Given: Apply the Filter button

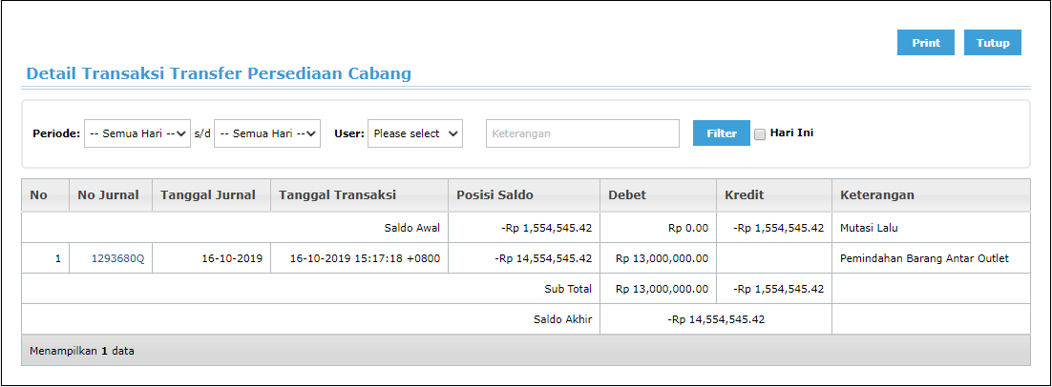Looking at the screenshot, I should [x=722, y=133].
